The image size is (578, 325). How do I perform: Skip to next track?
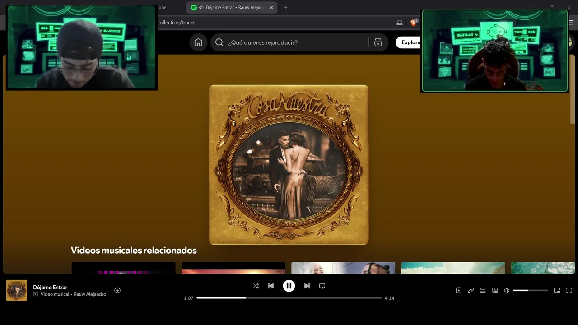[307, 286]
